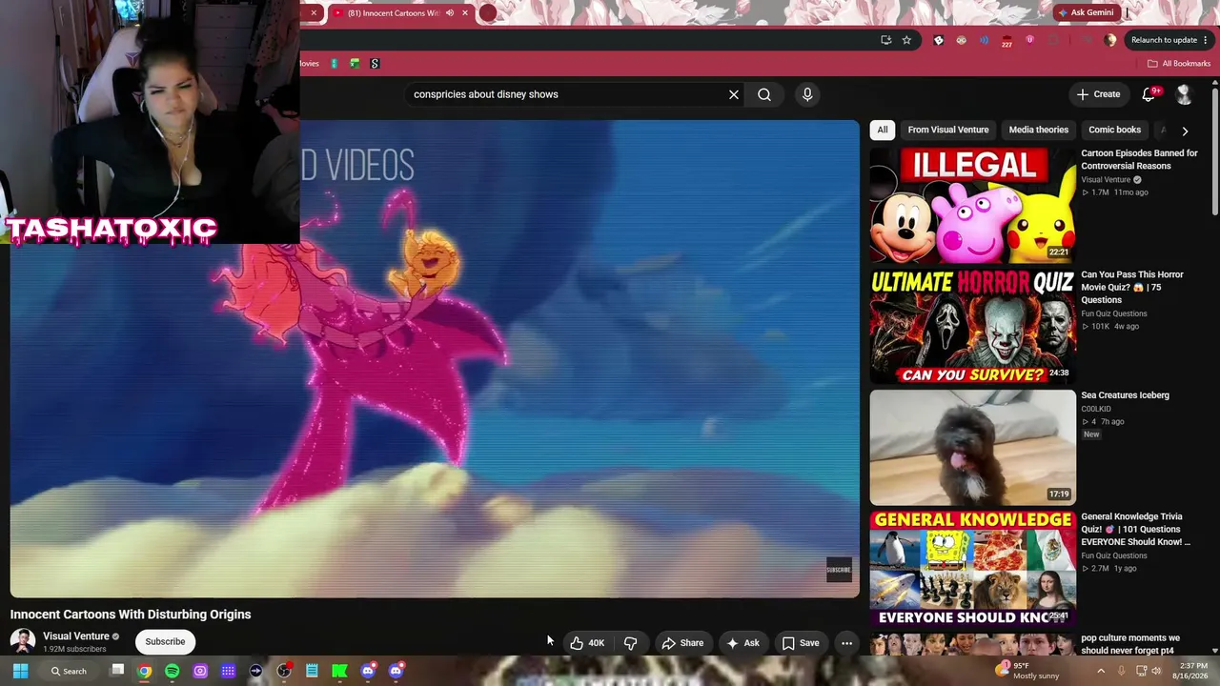Open General Knowledge Trivia Quiz title
Viewport: 1220px width, 686px height.
tap(1135, 530)
